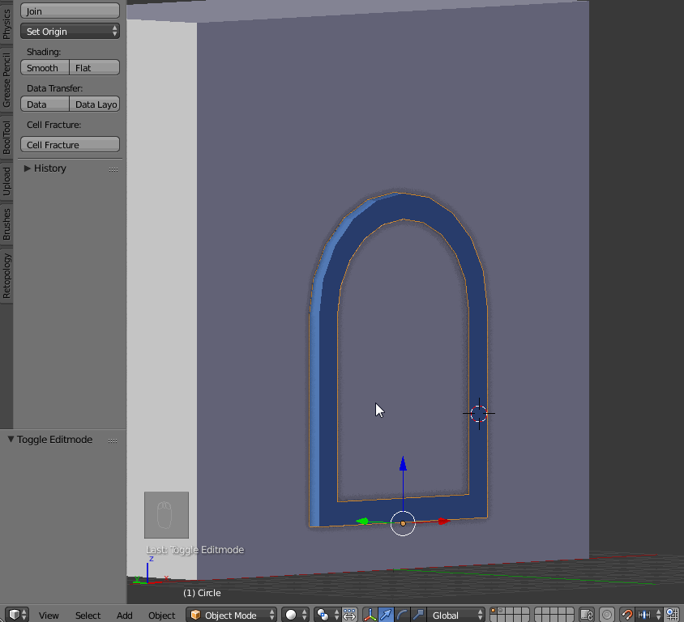Open the View menu
The width and height of the screenshot is (684, 622).
click(49, 615)
